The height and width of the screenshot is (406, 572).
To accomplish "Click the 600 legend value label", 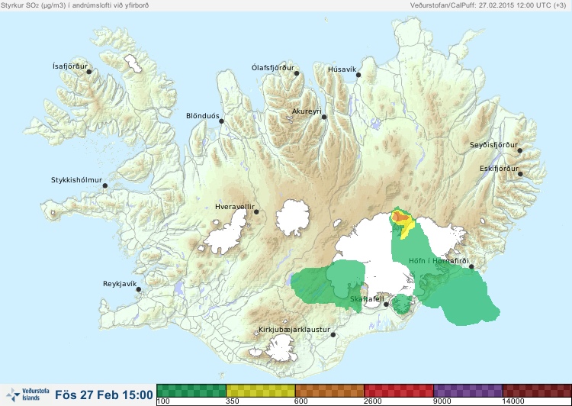I will click(301, 401).
